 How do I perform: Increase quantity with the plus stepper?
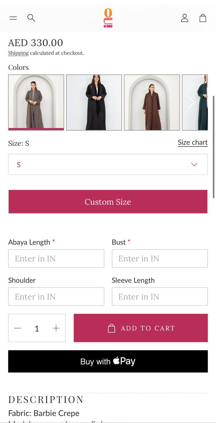pyautogui.click(x=56, y=328)
